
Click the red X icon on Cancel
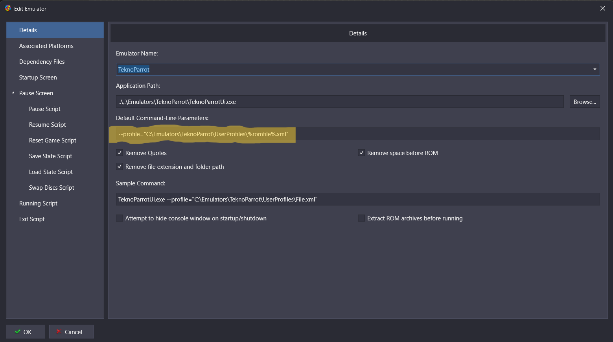tap(59, 331)
